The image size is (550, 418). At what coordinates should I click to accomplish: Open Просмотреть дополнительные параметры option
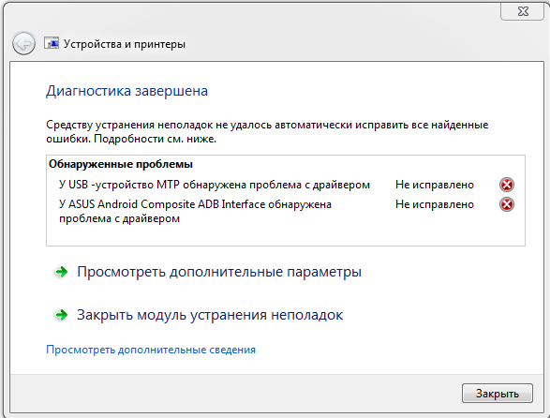[219, 272]
